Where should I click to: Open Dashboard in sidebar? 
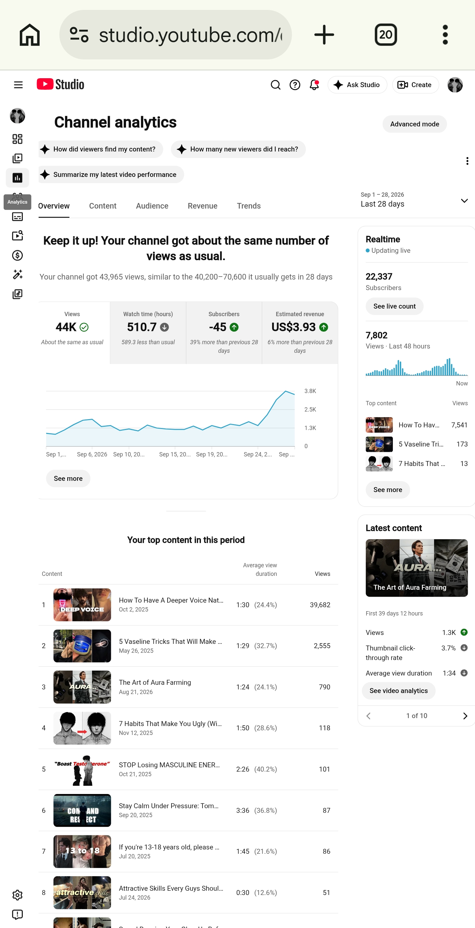click(x=17, y=139)
